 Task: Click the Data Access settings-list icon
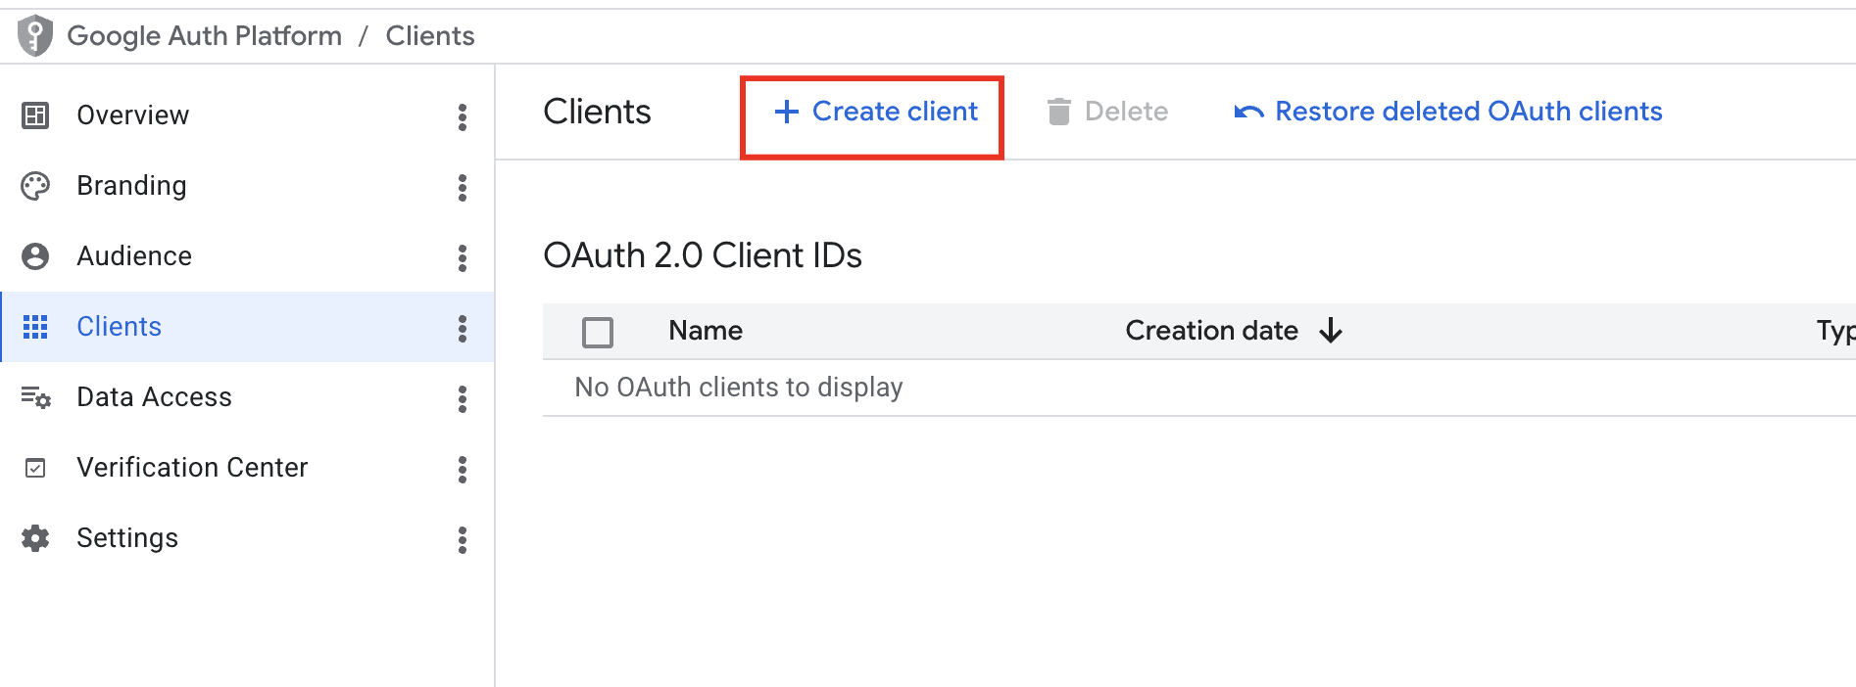tap(35, 397)
